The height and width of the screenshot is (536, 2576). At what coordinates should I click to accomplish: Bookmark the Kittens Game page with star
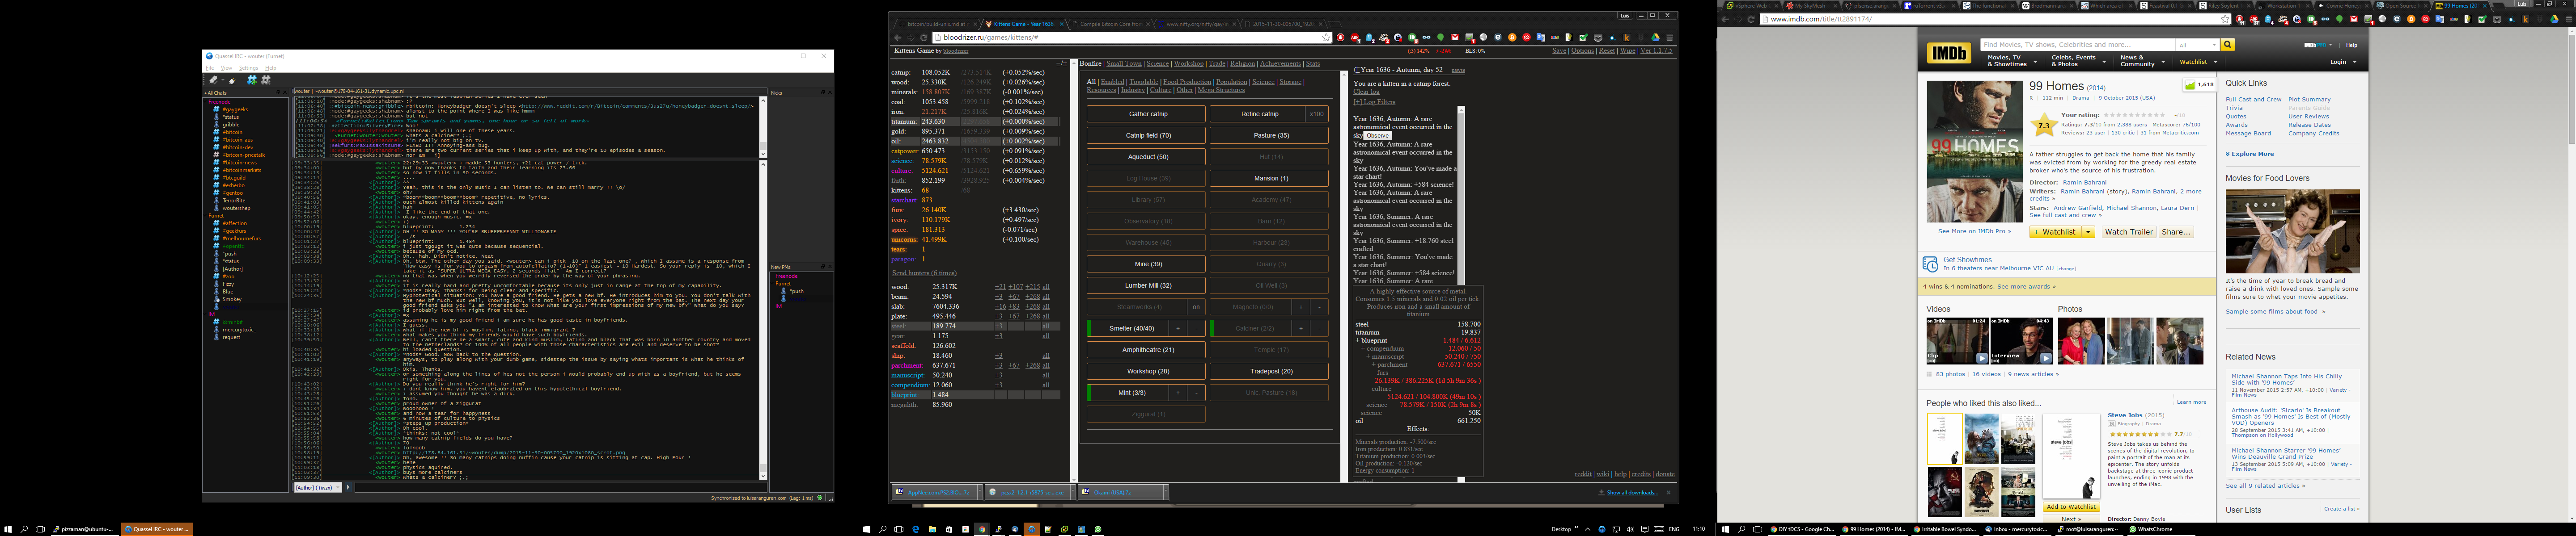point(1326,38)
